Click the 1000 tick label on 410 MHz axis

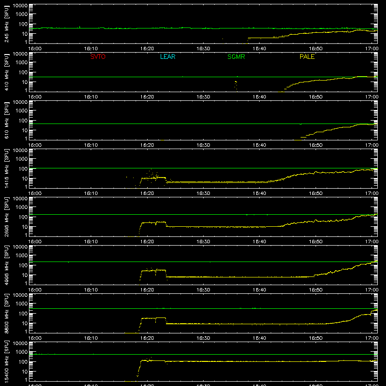(x=22, y=63)
